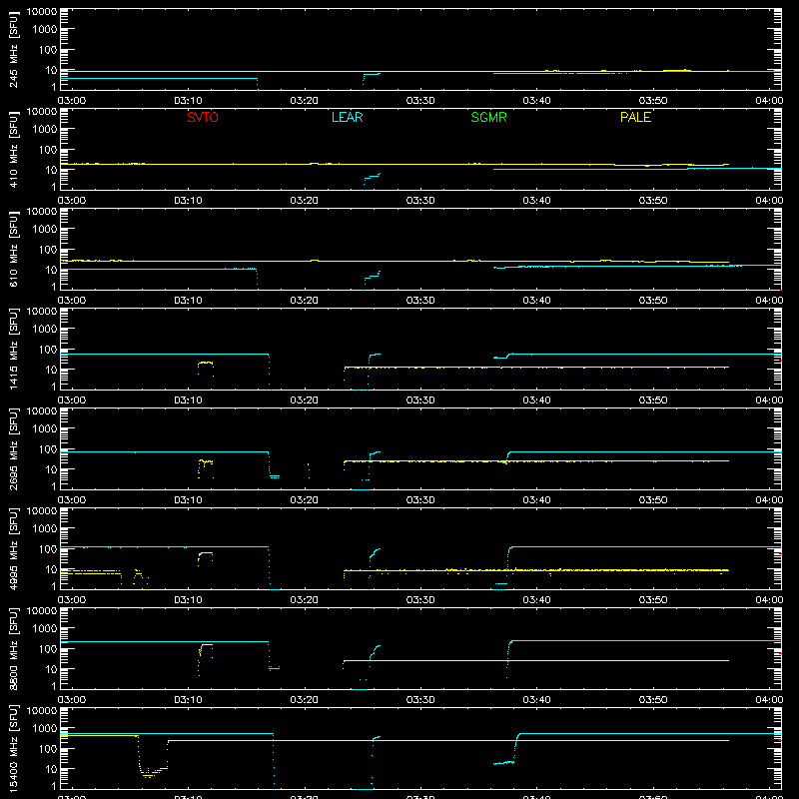Click 03:30 tick under the 1415 MHz plot
Viewport: 799px width, 799px height.
420,400
